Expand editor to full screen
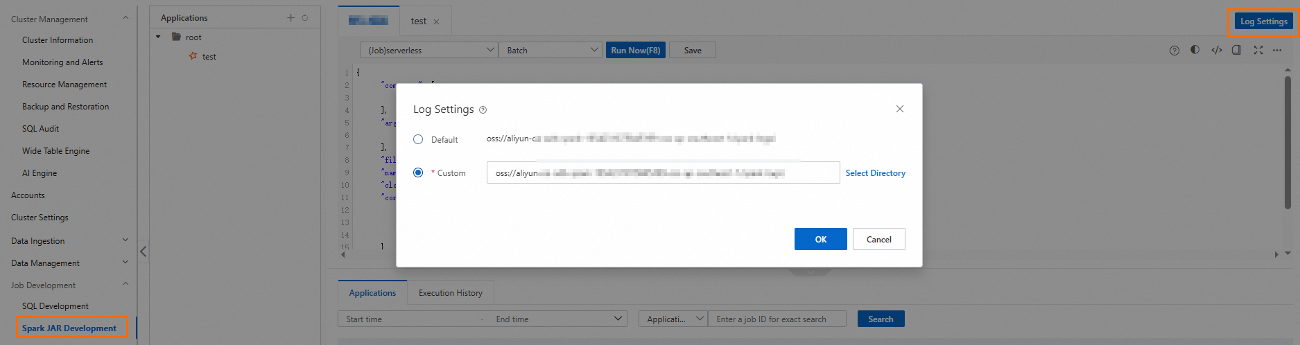The image size is (1300, 345). 1258,50
